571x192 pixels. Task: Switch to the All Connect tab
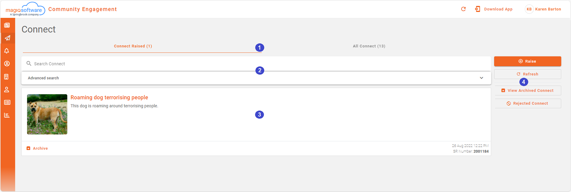369,46
